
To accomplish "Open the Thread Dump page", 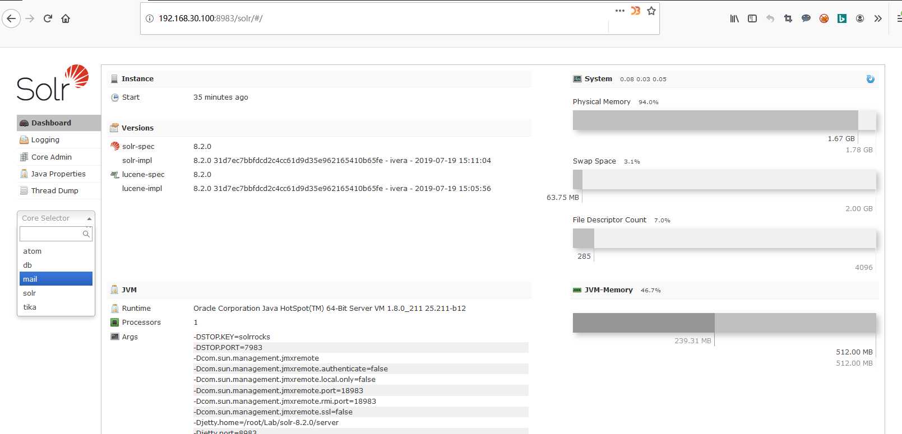I will pos(59,190).
